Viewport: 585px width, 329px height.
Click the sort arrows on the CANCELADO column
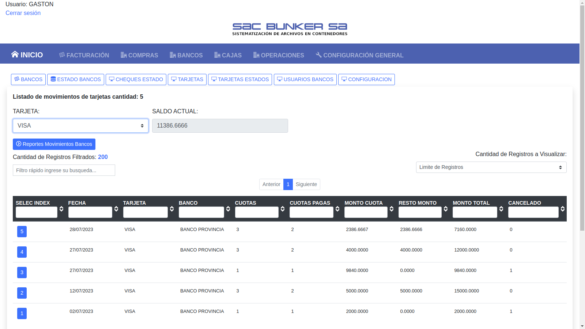point(563,209)
